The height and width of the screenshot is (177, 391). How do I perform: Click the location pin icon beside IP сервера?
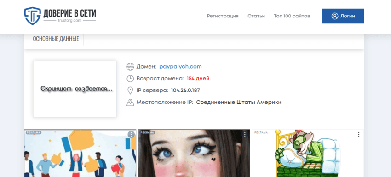[130, 91]
